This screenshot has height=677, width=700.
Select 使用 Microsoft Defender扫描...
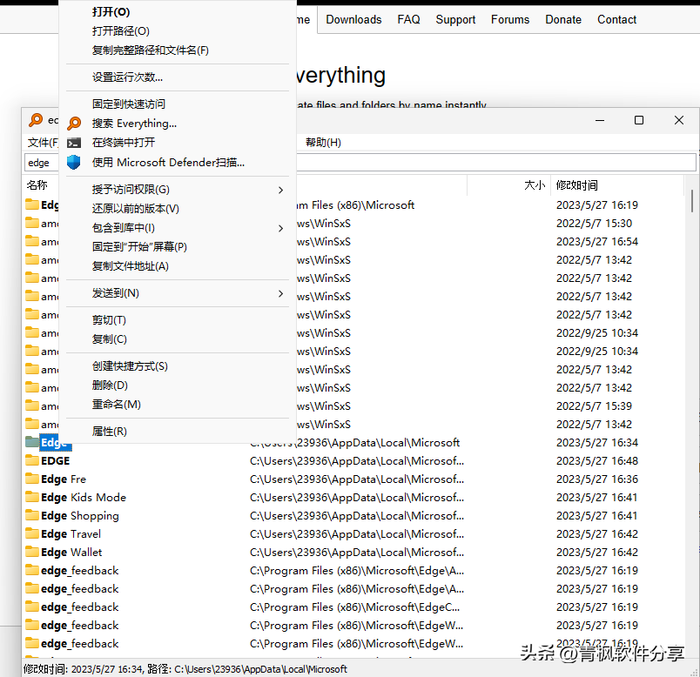point(168,162)
